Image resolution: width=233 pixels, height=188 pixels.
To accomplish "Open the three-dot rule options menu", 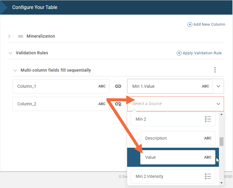I will [x=215, y=70].
